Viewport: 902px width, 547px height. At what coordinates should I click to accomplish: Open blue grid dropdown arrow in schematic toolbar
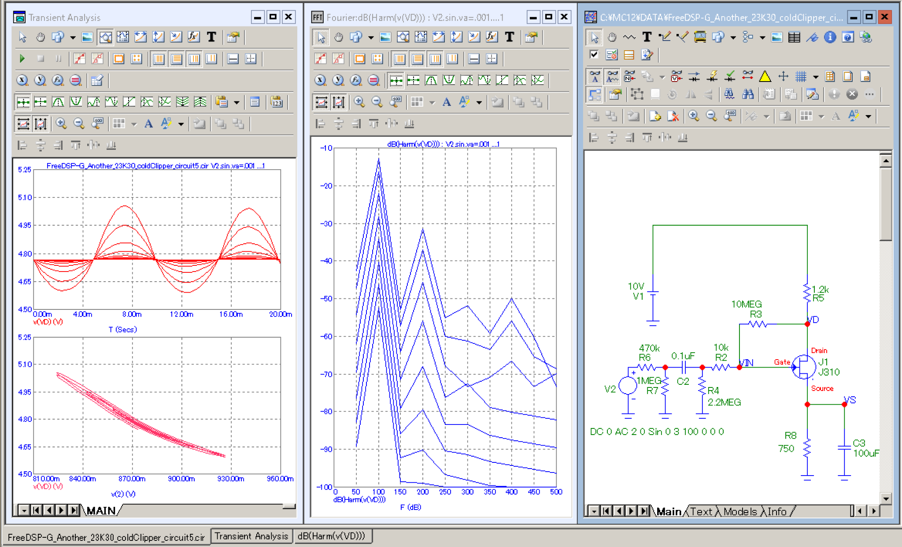click(x=815, y=77)
